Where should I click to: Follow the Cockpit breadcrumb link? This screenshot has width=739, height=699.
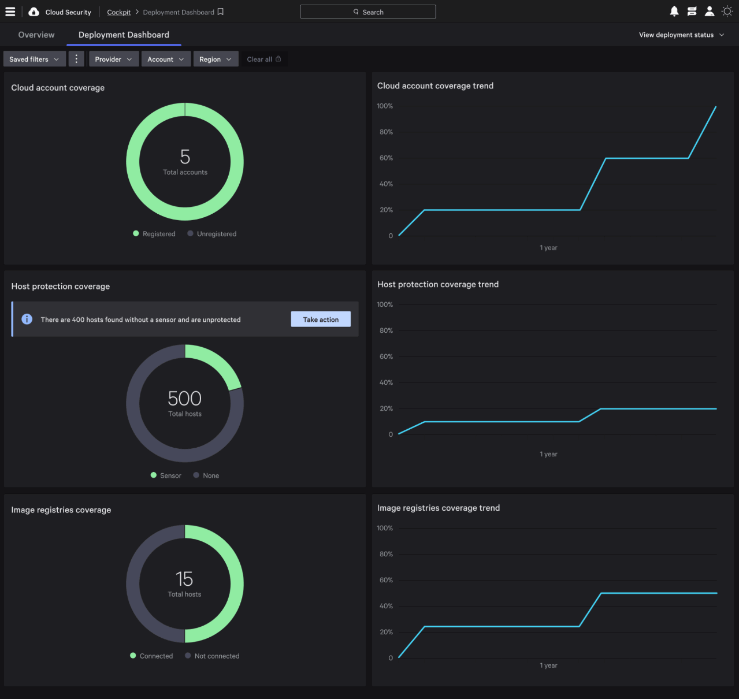click(x=118, y=12)
